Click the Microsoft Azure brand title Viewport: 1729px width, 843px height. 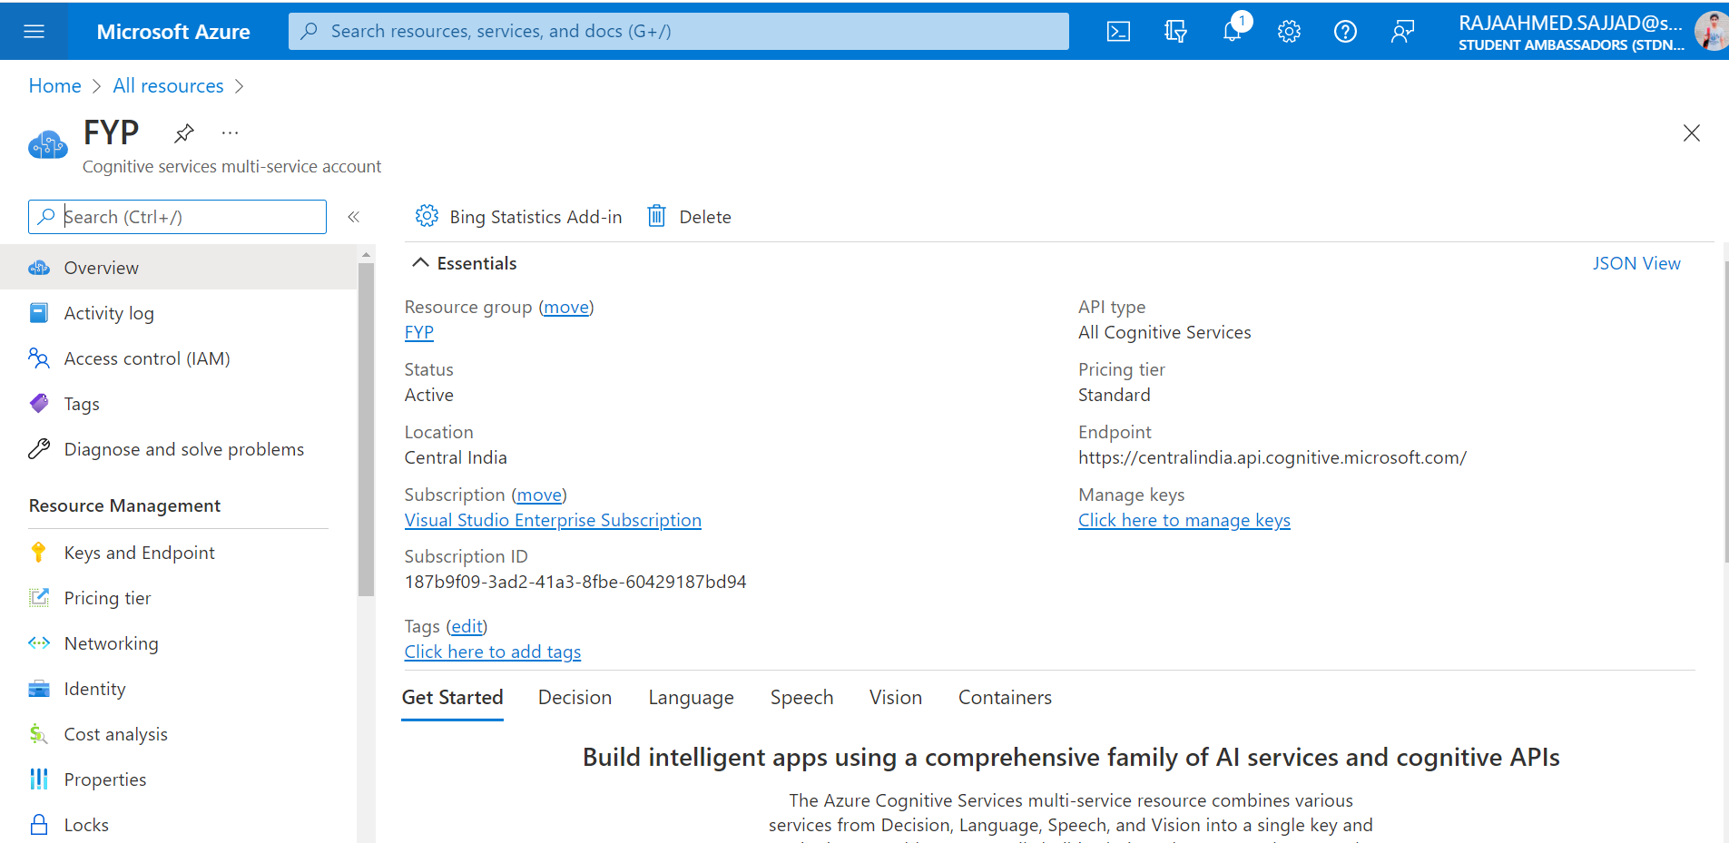[172, 32]
